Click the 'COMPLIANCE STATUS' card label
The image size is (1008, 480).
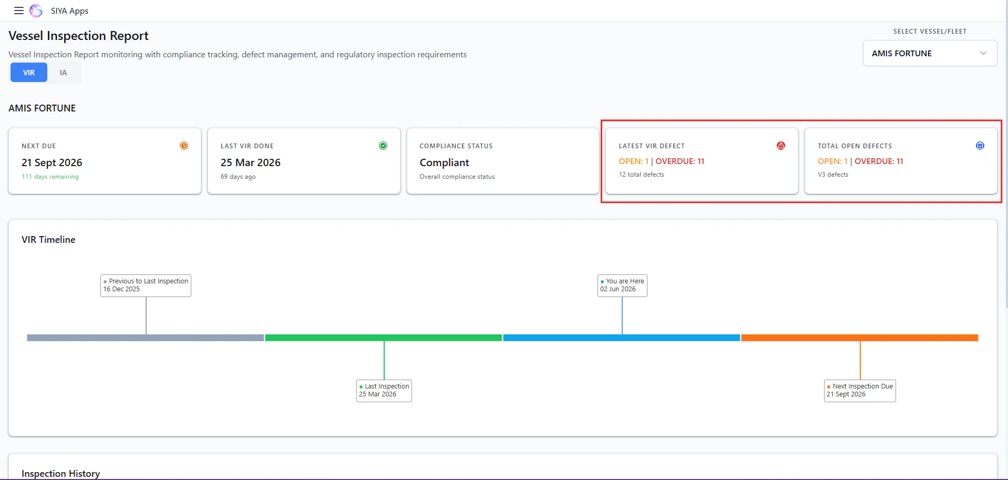click(456, 146)
